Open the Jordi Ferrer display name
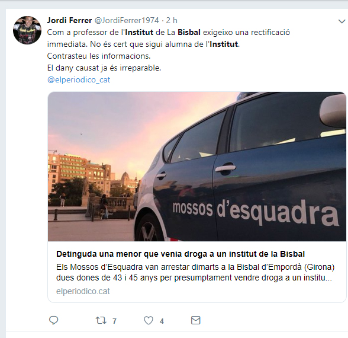This screenshot has height=338, width=348. (x=69, y=20)
